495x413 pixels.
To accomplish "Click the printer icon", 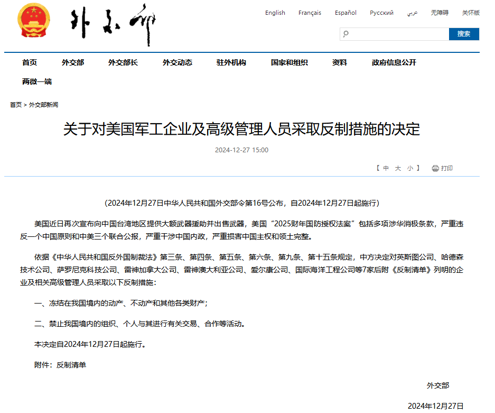I will [435, 168].
